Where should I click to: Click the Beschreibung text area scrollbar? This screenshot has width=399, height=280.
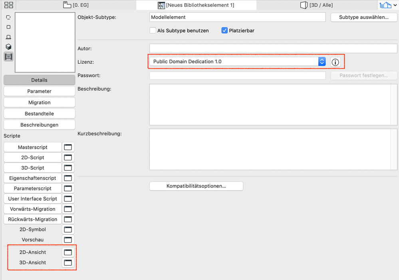click(x=394, y=105)
